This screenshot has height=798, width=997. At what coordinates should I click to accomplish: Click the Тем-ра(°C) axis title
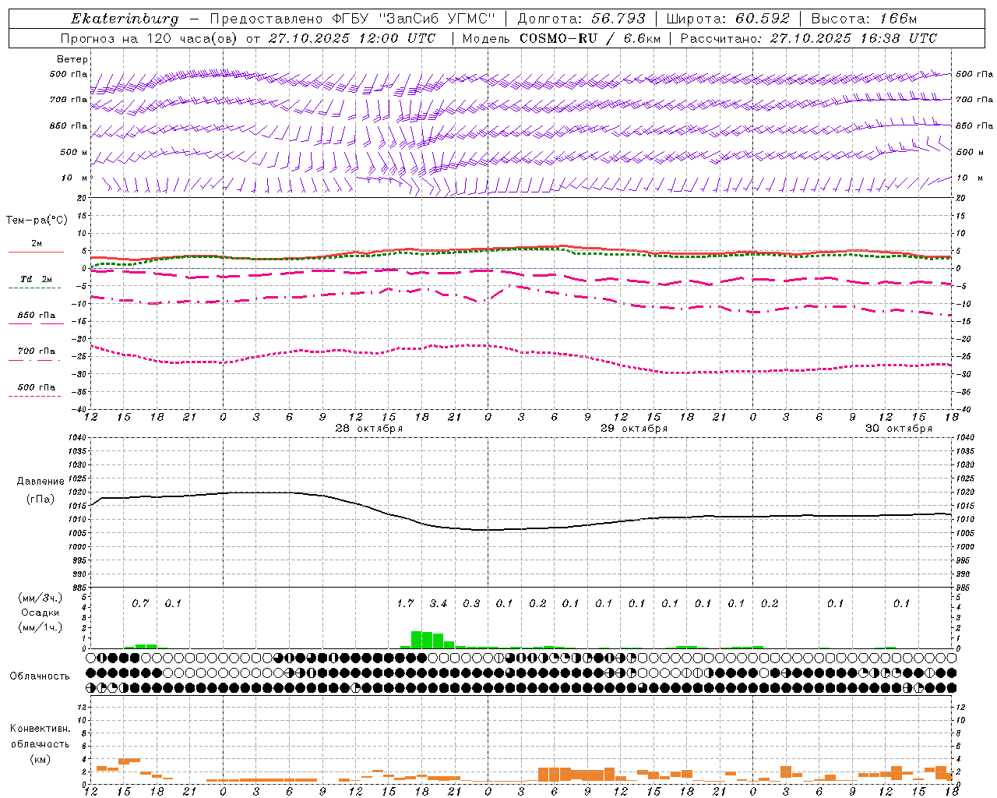click(x=37, y=221)
